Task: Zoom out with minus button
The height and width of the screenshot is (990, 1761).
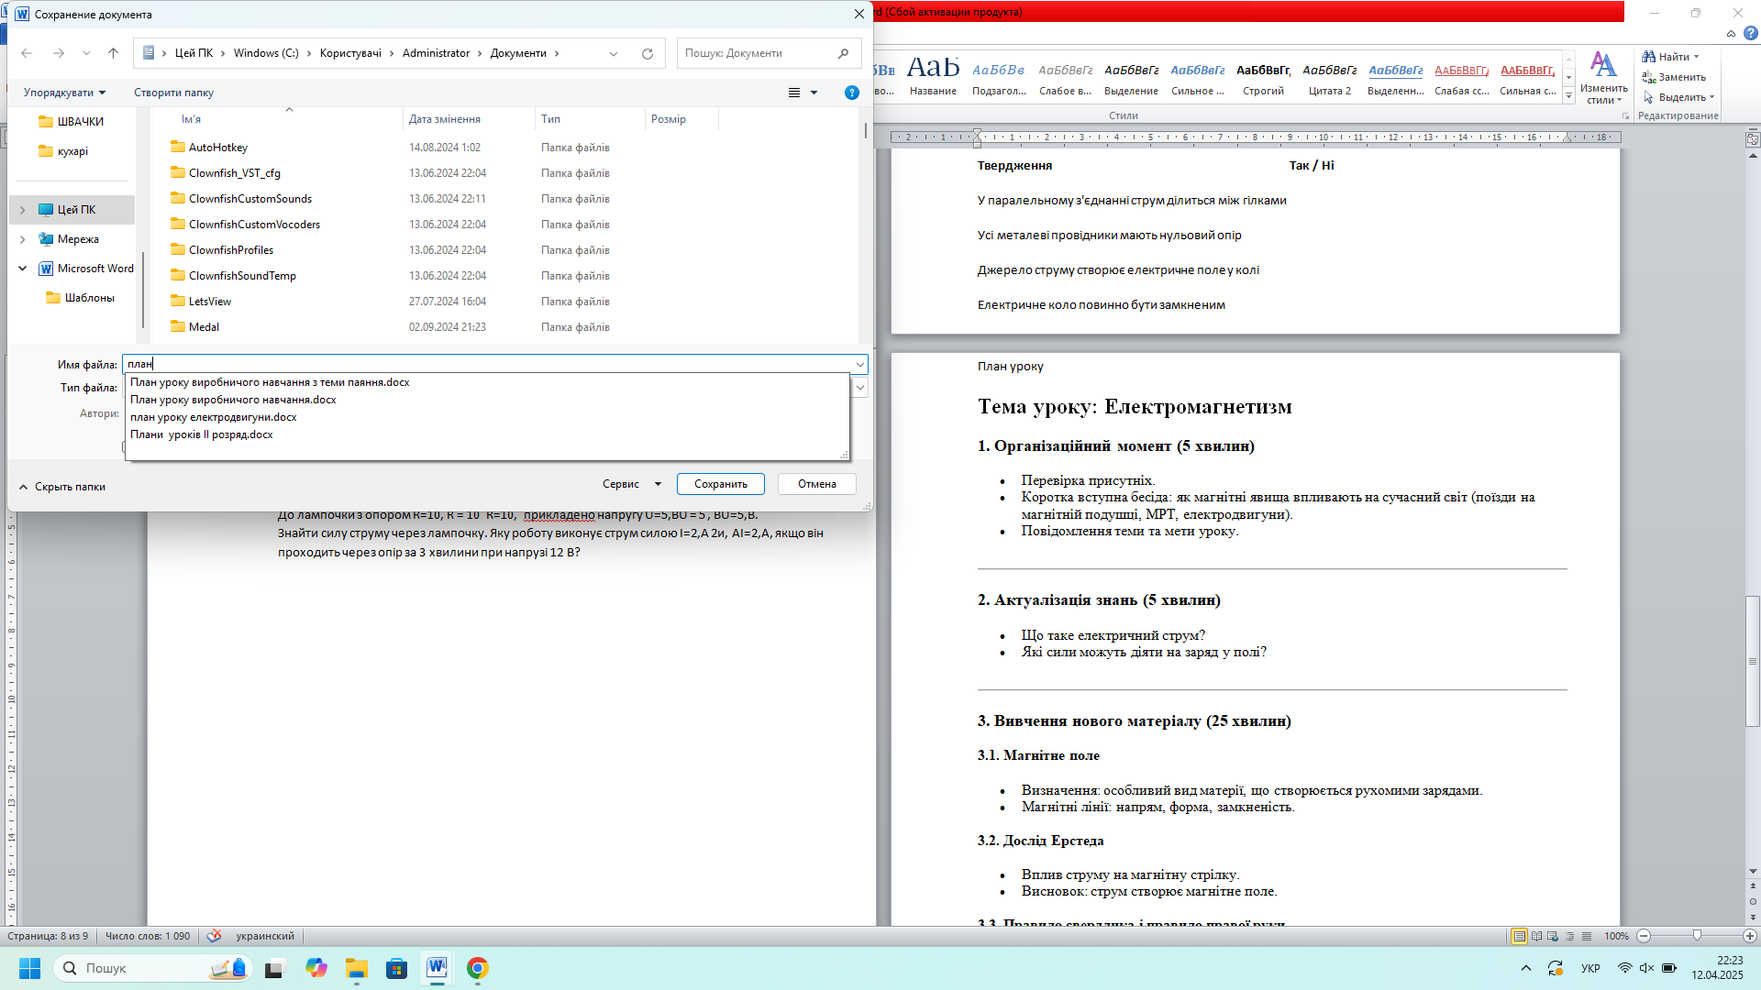Action: click(1644, 936)
